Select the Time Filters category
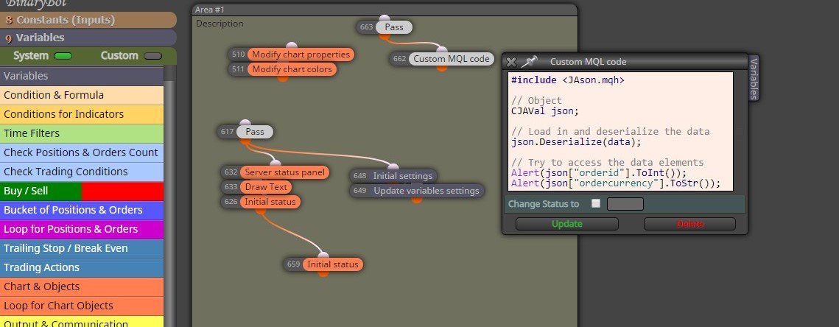This screenshot has height=327, width=839. click(x=82, y=133)
